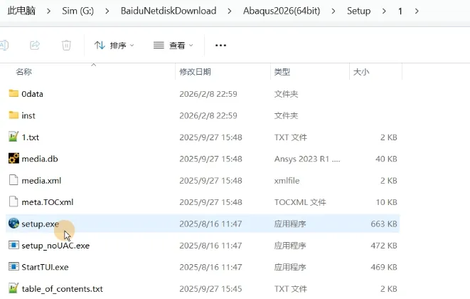
Task: Expand the chevron after Setup breadcrumb
Action: (x=384, y=11)
